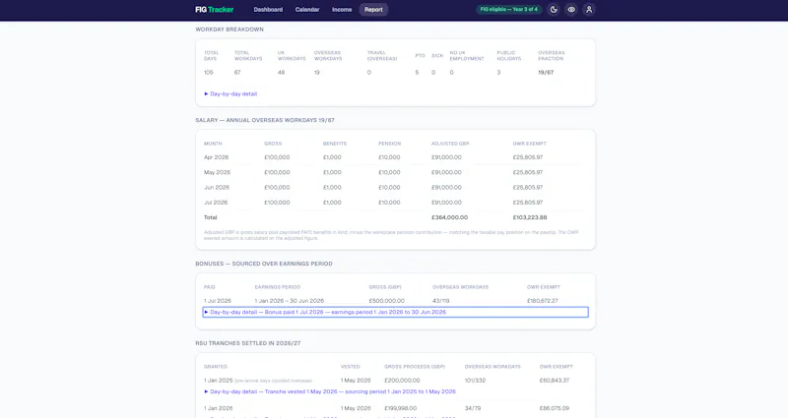This screenshot has height=418, width=788.
Task: Click total workdays value 67
Action: [237, 72]
